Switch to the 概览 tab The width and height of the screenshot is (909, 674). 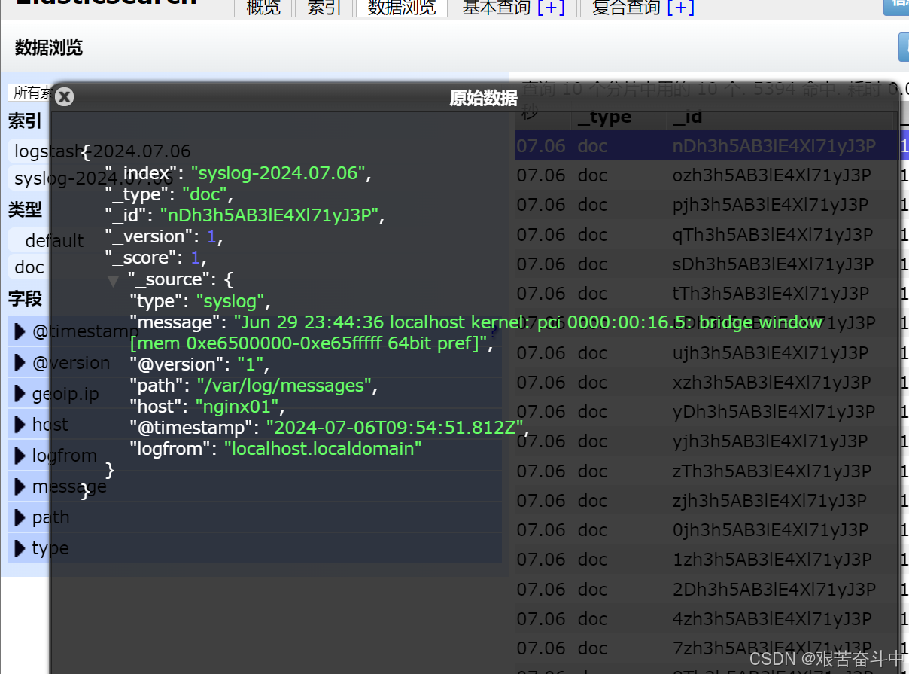(x=263, y=8)
